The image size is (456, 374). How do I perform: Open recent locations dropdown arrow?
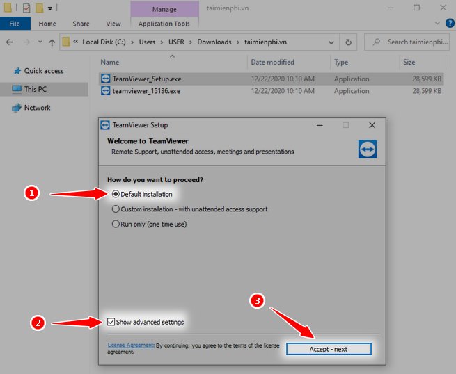click(x=40, y=42)
